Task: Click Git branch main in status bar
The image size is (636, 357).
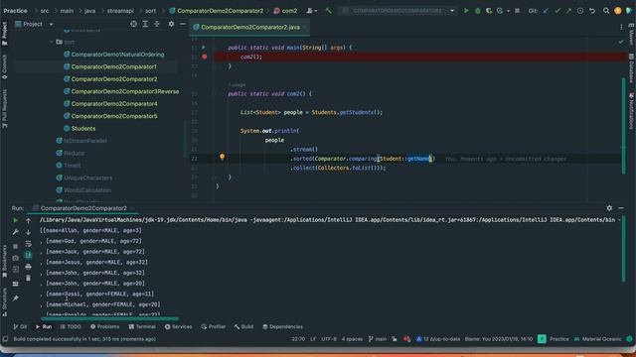Action: coord(378,339)
